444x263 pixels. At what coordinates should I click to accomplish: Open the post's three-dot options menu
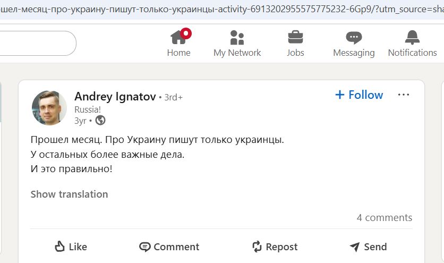tap(404, 95)
